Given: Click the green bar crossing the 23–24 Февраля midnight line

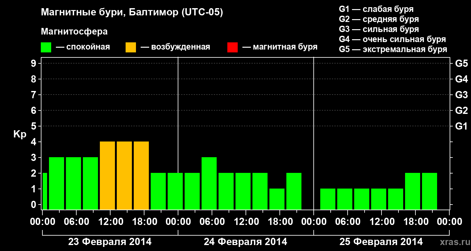Looking at the screenshot, I should coord(175,191).
